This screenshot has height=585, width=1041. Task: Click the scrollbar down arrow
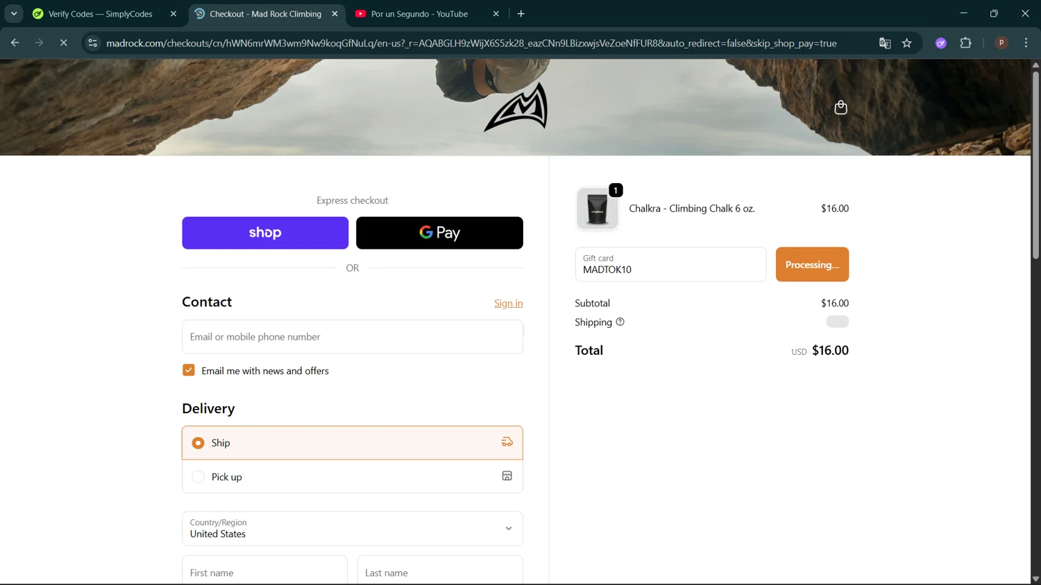pos(1035,579)
